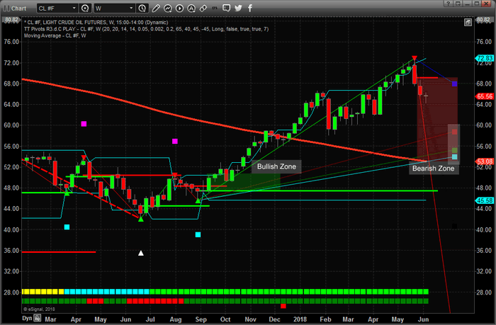Click the red down-triangle at the May peak

(x=415, y=58)
